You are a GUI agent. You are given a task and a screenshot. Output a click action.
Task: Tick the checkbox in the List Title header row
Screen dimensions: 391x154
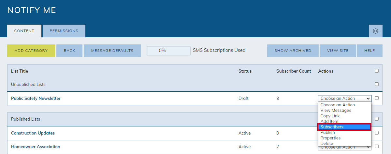(x=377, y=71)
